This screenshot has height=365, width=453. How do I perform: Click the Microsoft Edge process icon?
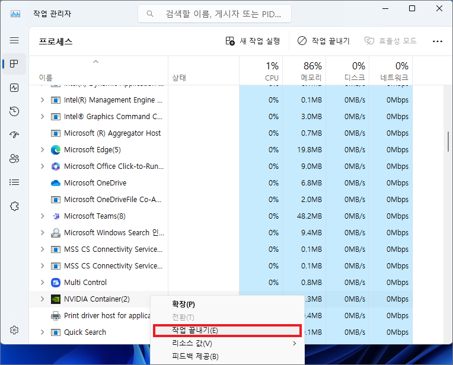(x=56, y=150)
